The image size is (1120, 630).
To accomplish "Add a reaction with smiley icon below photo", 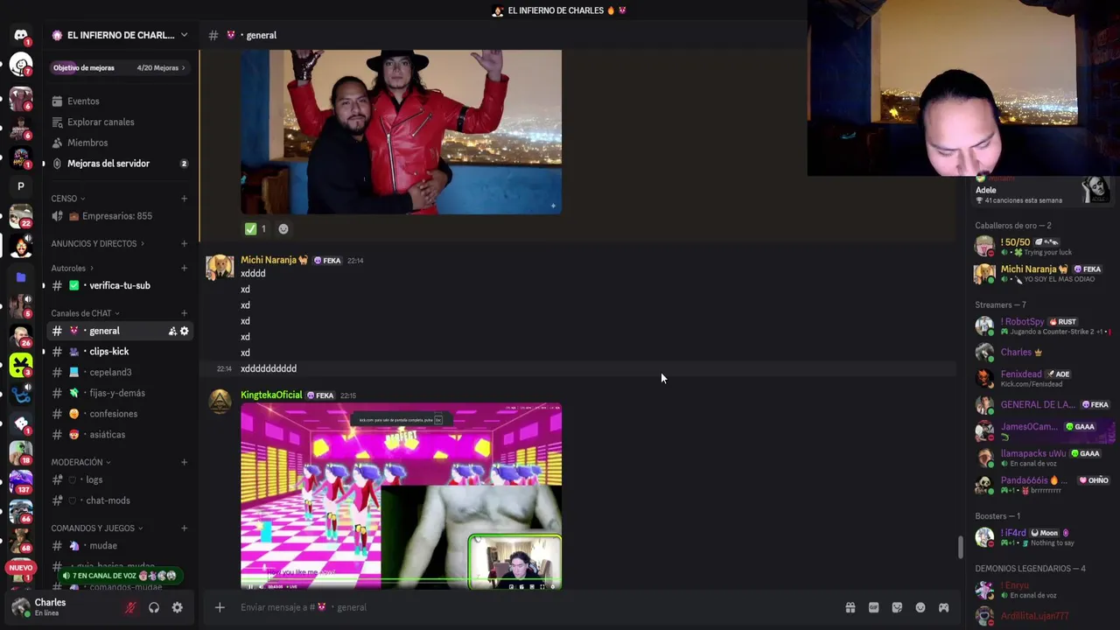I will (x=283, y=228).
